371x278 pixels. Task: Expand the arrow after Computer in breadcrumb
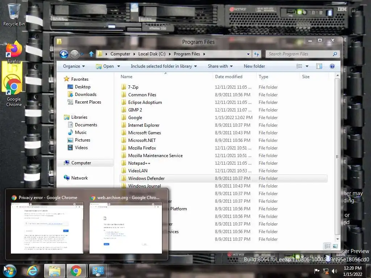(134, 54)
